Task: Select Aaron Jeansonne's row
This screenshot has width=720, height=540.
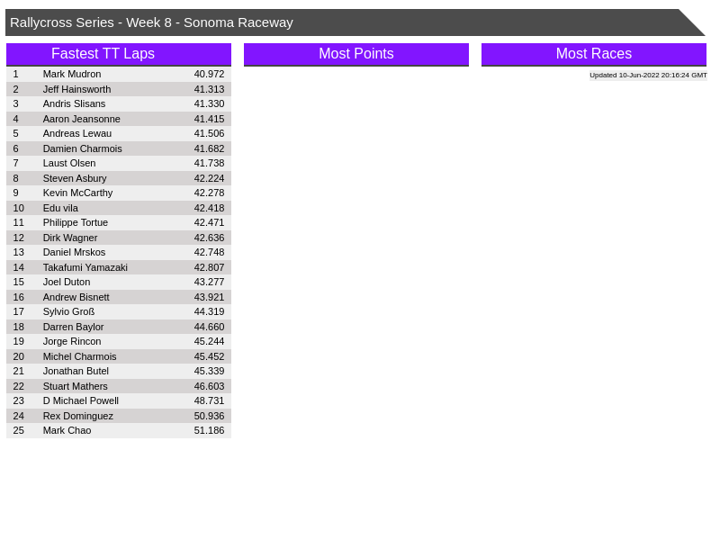Action: pyautogui.click(x=81, y=119)
